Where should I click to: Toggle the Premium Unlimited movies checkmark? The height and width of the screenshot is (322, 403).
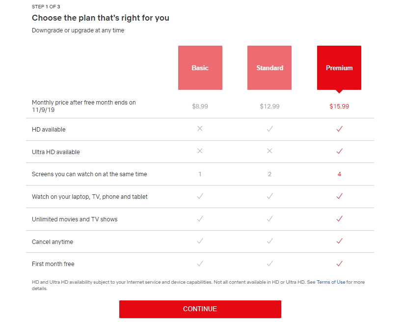tap(339, 219)
